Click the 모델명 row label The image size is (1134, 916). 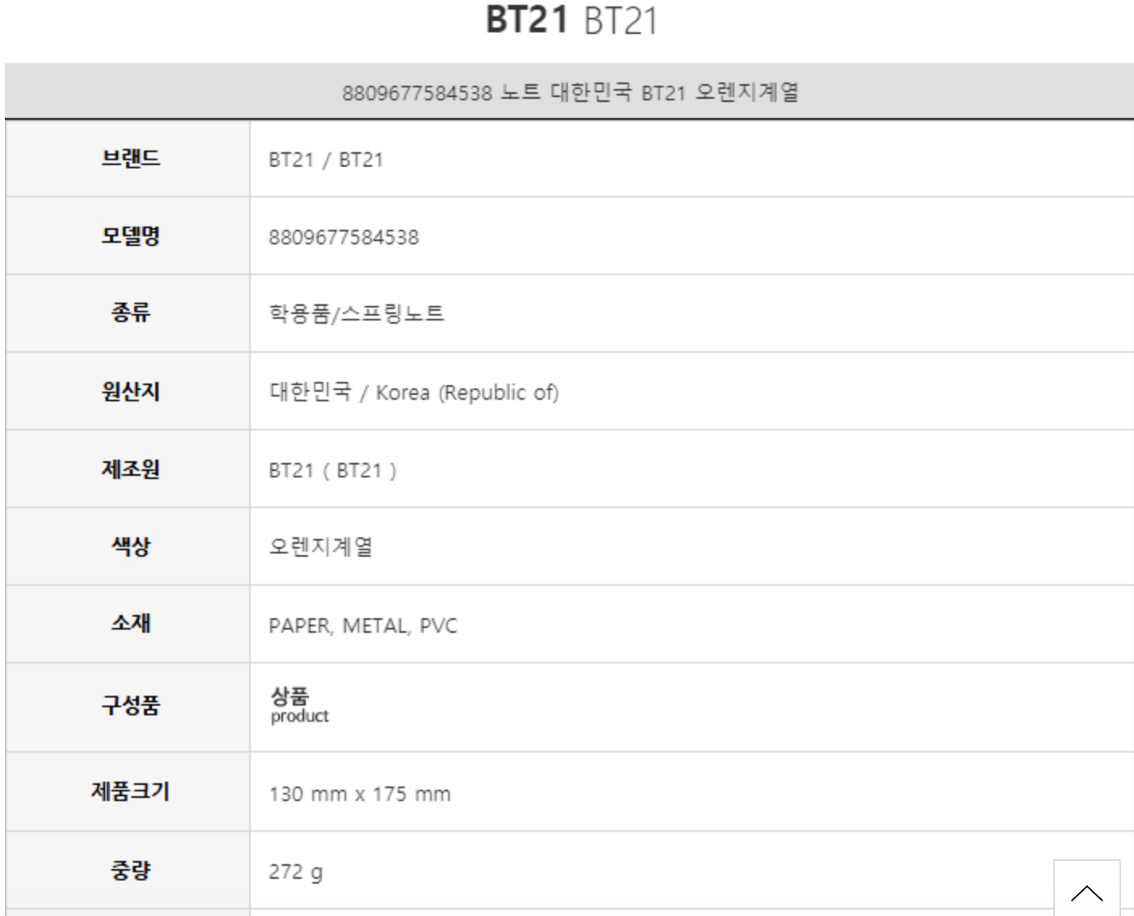click(x=130, y=236)
